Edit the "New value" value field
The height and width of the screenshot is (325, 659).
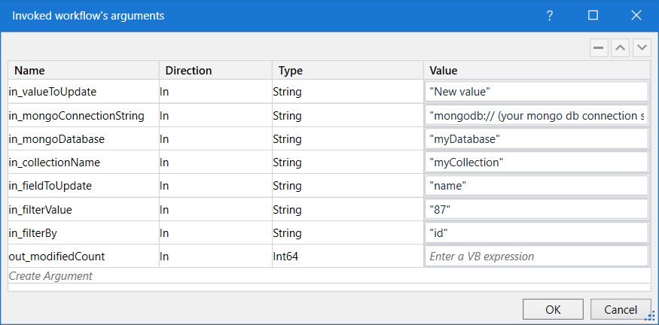point(537,92)
